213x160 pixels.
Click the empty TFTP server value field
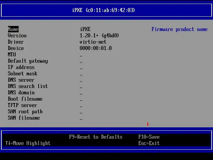pos(81,107)
